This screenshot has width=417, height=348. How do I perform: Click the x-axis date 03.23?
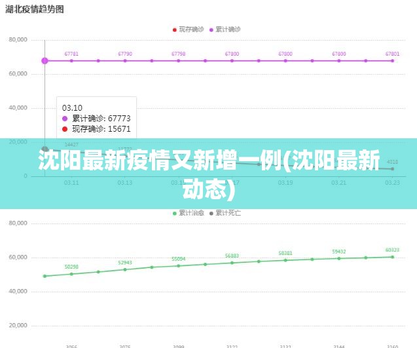(393, 183)
